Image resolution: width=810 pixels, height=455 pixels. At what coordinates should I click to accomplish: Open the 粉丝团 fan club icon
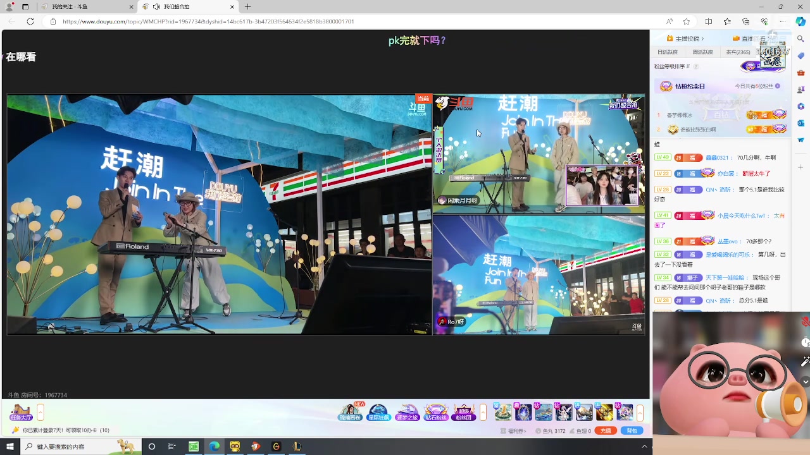click(x=463, y=413)
